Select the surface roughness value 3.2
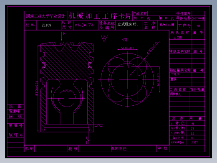This screenshot has height=163, width=217. pos(103,37)
